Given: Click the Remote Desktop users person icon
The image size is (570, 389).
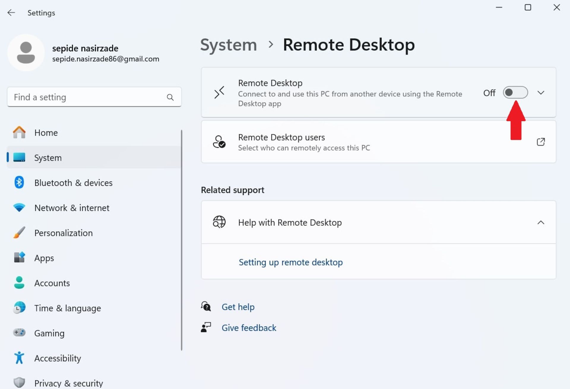Looking at the screenshot, I should point(219,142).
